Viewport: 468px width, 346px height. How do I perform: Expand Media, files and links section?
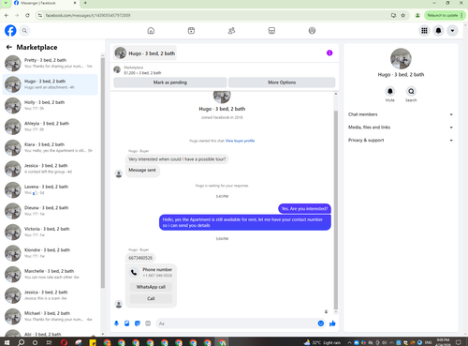(x=401, y=128)
